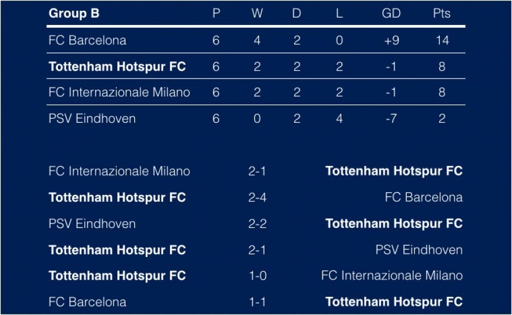Click the W column header
Image resolution: width=512 pixels, height=315 pixels.
pos(257,14)
